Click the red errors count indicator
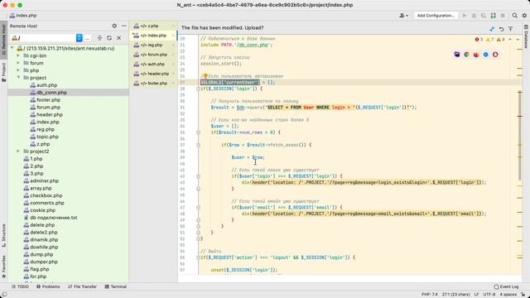 click(x=479, y=40)
